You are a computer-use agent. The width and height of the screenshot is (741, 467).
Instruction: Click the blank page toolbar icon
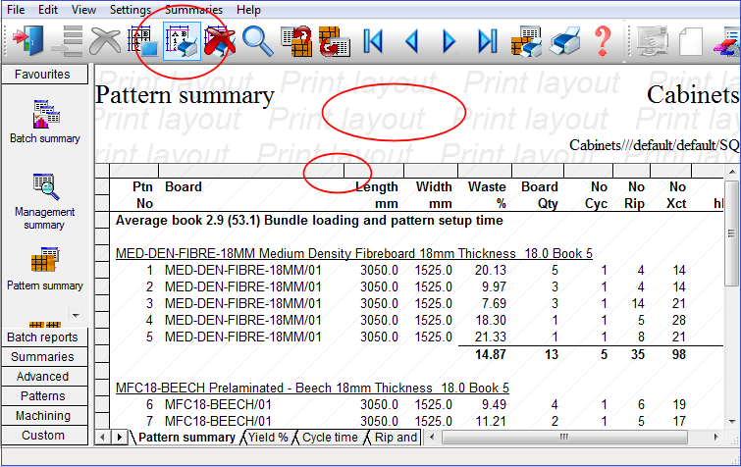pyautogui.click(x=691, y=41)
